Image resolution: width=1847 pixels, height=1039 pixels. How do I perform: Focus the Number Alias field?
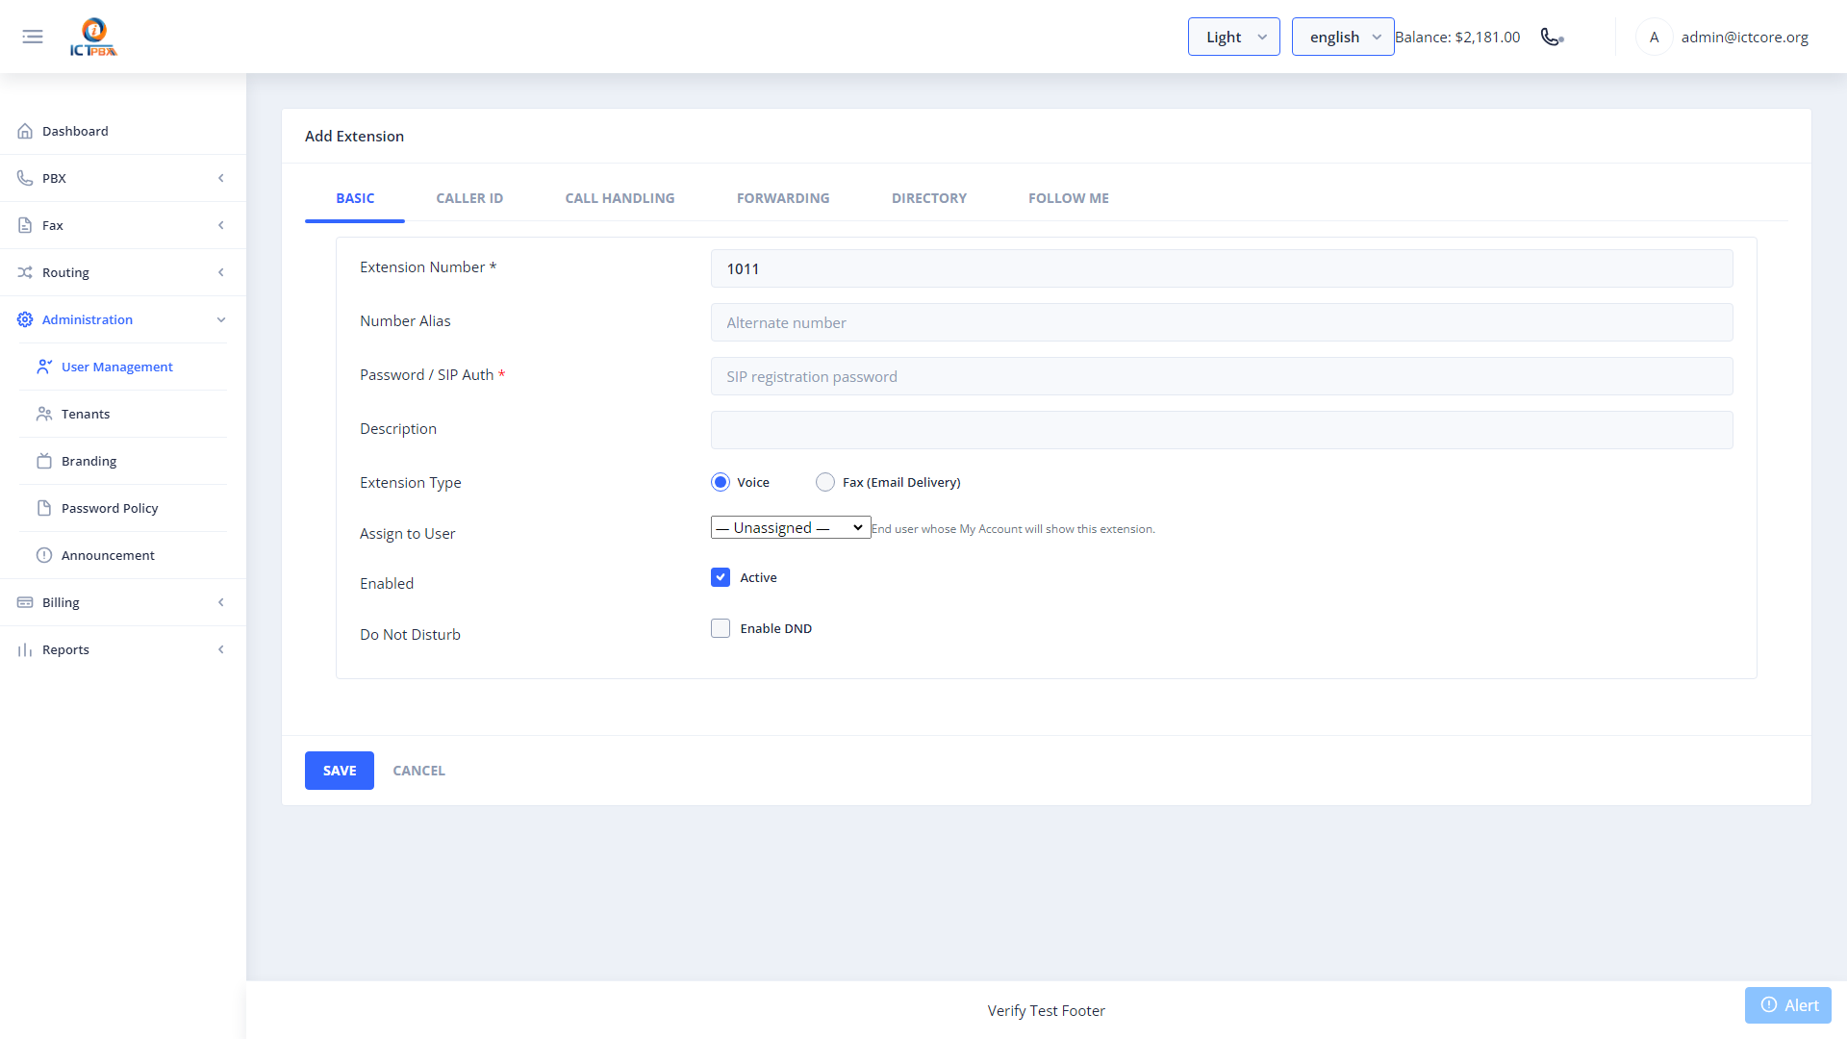tap(1222, 322)
